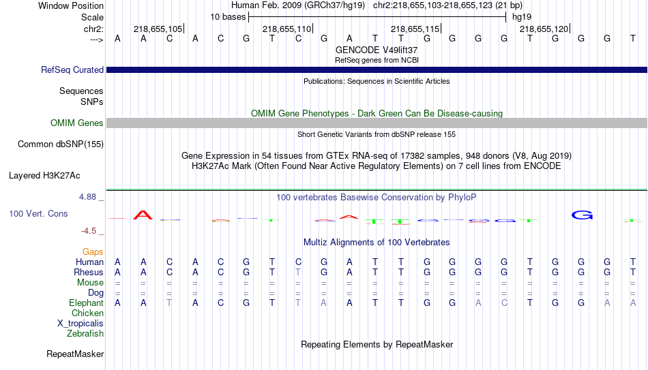
Task: Click 'Repeating Elements by RepeatMasker' title
Action: (377, 344)
